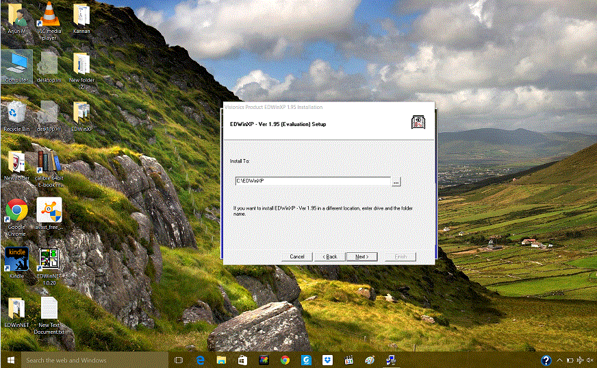Select the Computer desktop icon

[x=16, y=67]
